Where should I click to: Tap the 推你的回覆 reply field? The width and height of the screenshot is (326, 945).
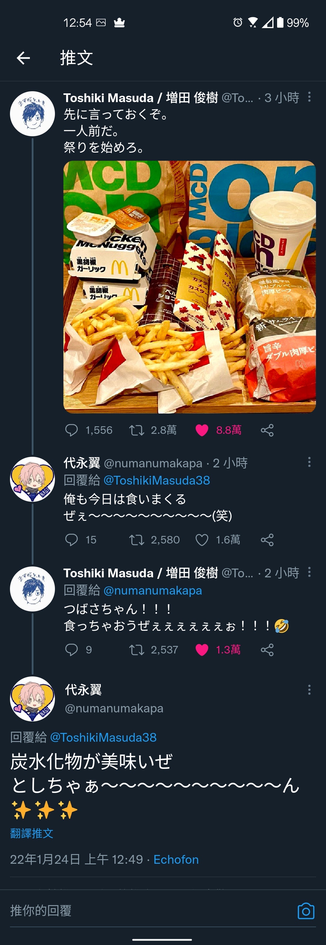point(147,911)
